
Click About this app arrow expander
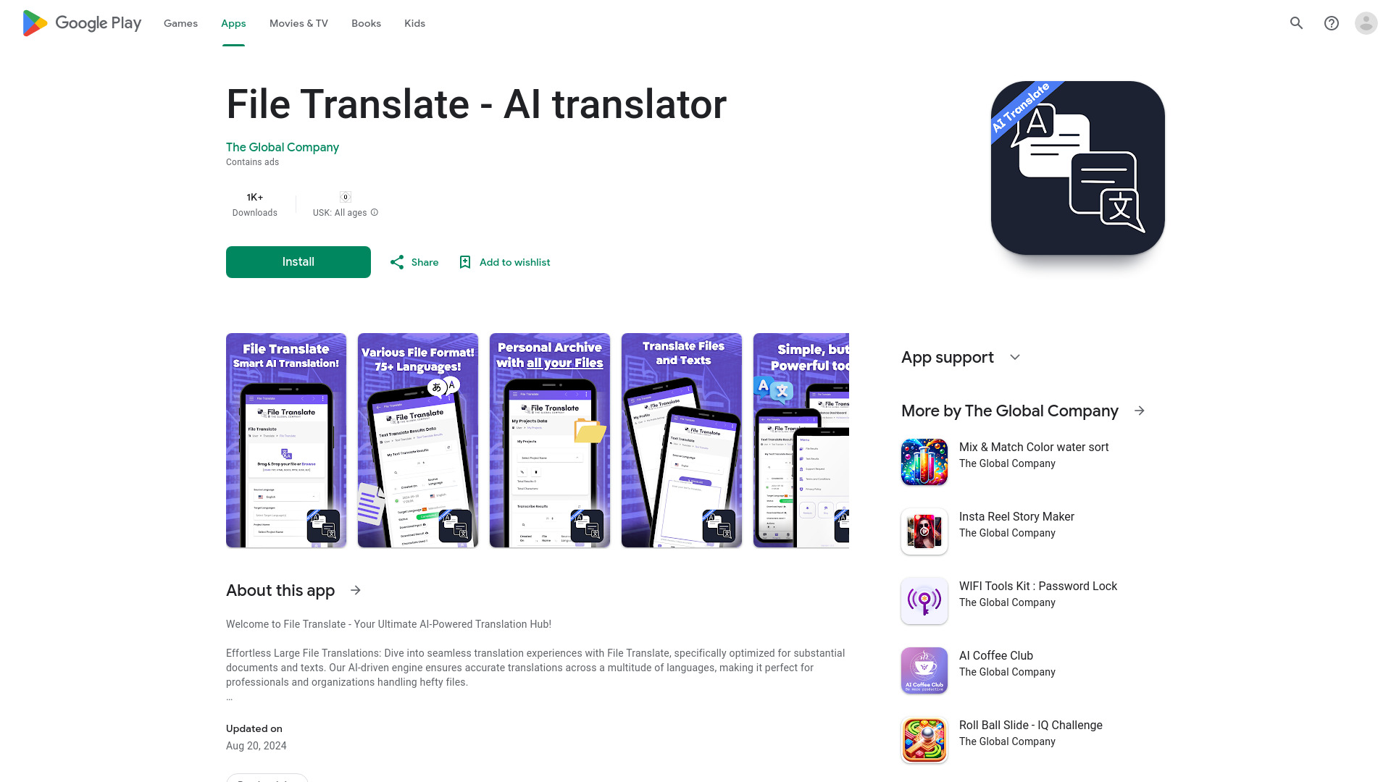[356, 590]
